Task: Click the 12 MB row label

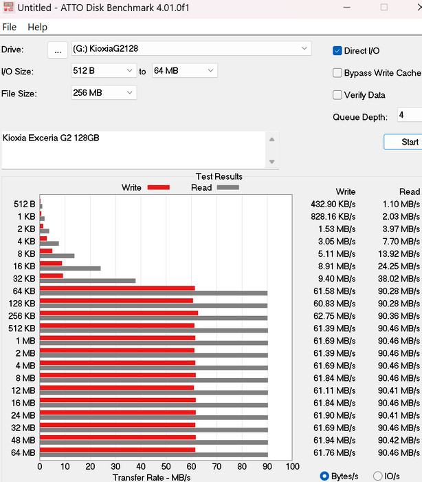Action: coord(23,390)
